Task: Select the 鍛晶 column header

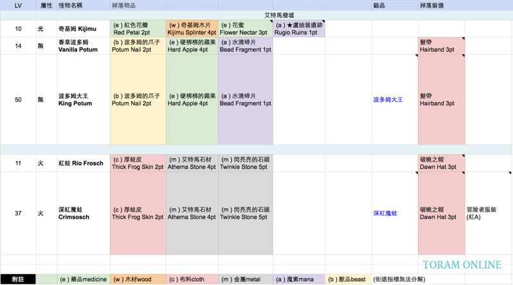Action: coord(395,6)
